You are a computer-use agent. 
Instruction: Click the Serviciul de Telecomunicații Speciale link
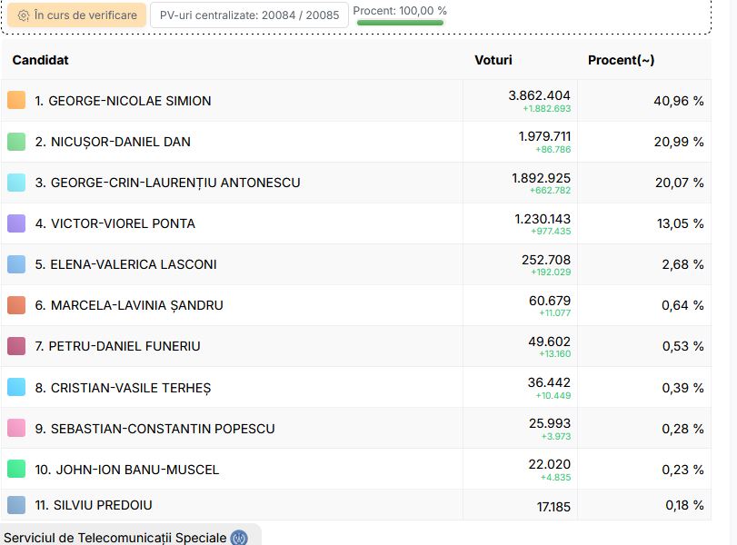point(115,538)
